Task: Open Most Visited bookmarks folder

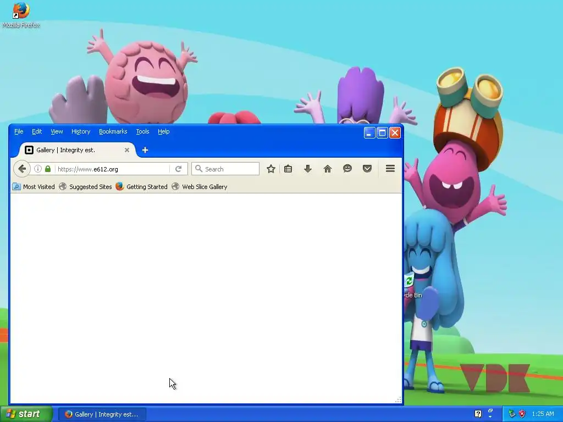Action: [x=34, y=187]
